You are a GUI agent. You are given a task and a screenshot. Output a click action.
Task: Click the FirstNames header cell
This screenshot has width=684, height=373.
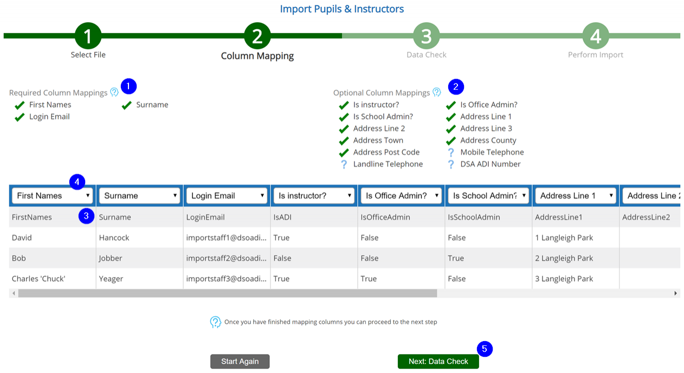[x=53, y=217]
